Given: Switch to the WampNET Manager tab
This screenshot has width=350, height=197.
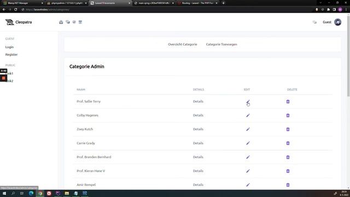Looking at the screenshot, I should click(x=22, y=3).
